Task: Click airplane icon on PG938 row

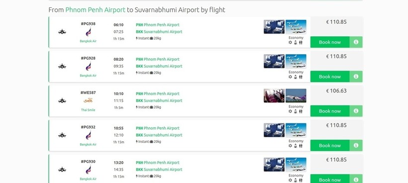Action: click(x=62, y=32)
